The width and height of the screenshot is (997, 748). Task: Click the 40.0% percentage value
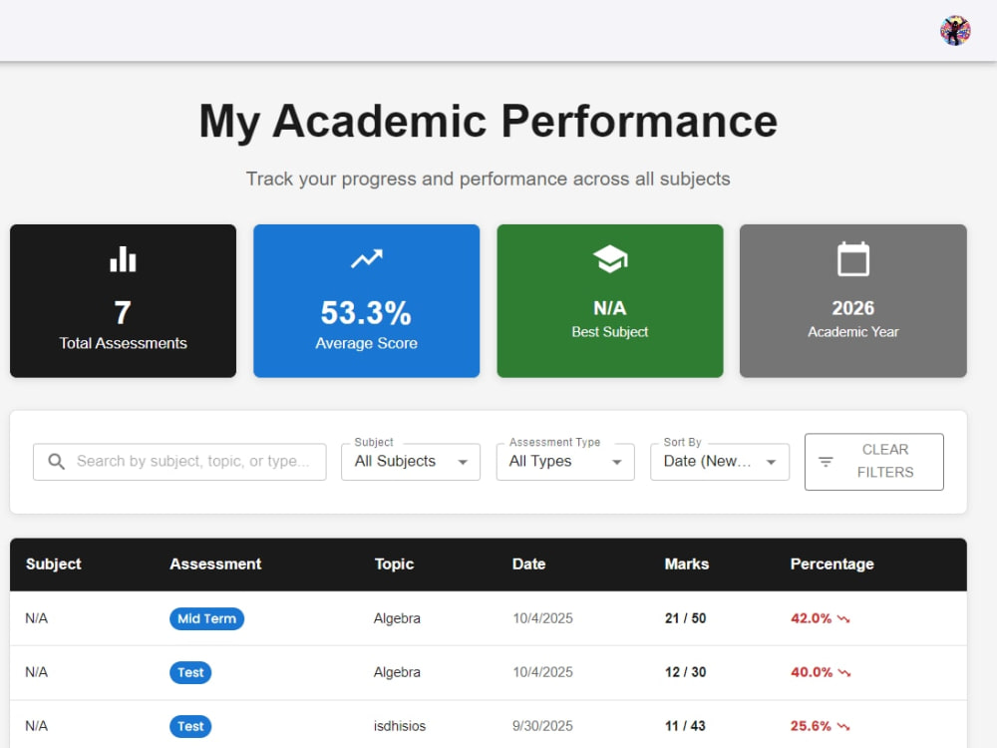[812, 673]
